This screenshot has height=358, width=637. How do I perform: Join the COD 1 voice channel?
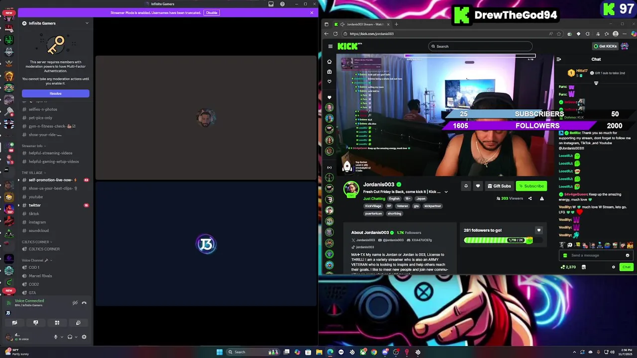coord(34,268)
